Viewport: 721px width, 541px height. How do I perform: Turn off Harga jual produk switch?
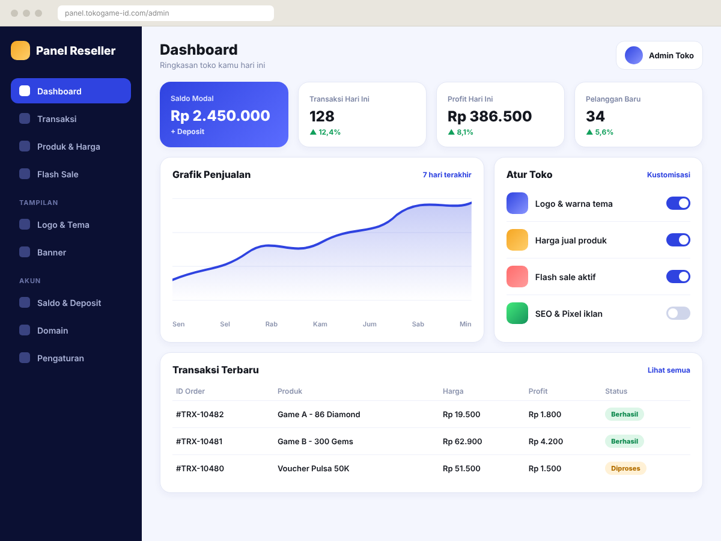point(678,240)
